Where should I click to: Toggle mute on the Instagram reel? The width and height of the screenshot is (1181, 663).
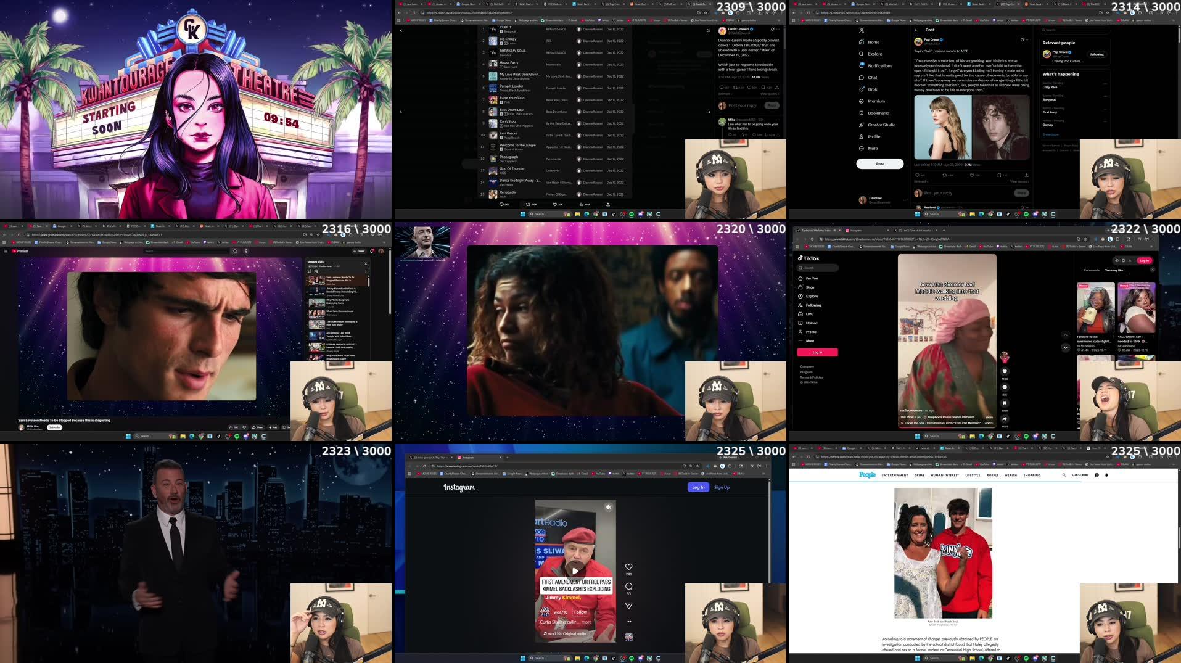pyautogui.click(x=609, y=506)
